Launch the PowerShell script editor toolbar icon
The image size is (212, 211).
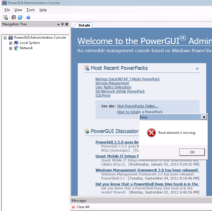pyautogui.click(x=20, y=17)
